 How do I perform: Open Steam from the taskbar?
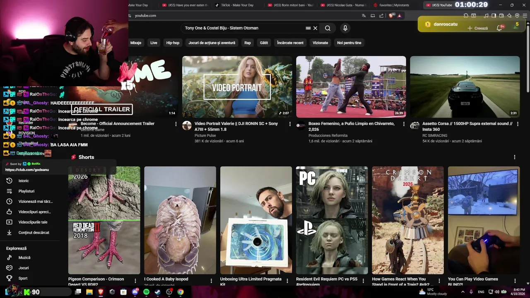point(158,292)
